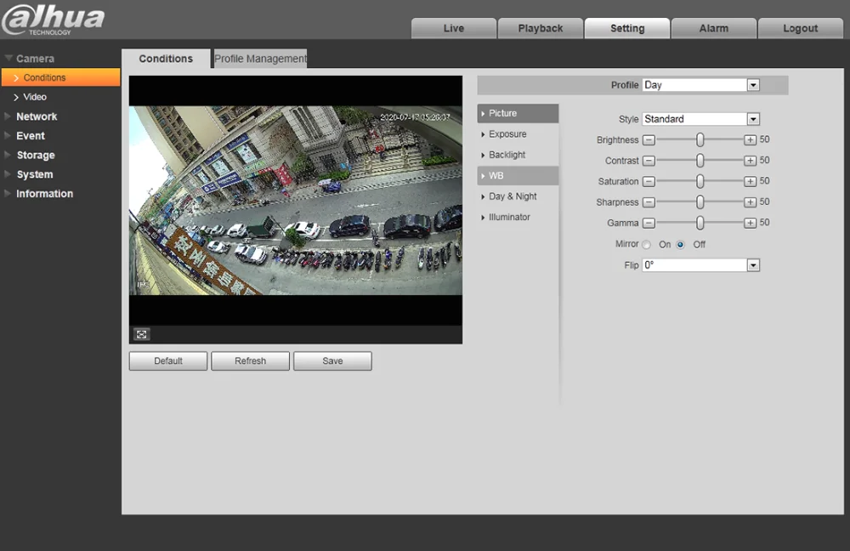Click the Brightness plus icon
This screenshot has width=850, height=551.
750,140
